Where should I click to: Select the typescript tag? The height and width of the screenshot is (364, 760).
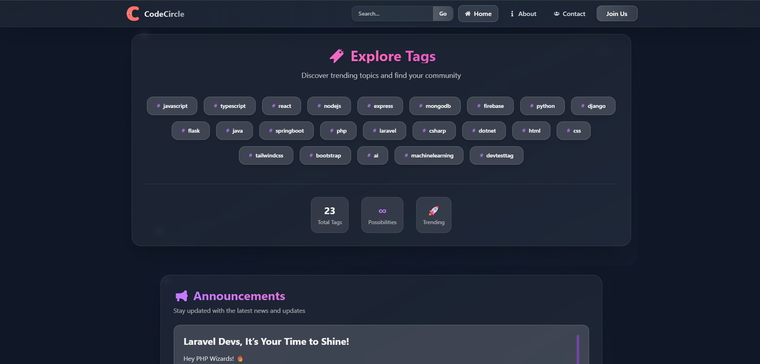pyautogui.click(x=229, y=106)
